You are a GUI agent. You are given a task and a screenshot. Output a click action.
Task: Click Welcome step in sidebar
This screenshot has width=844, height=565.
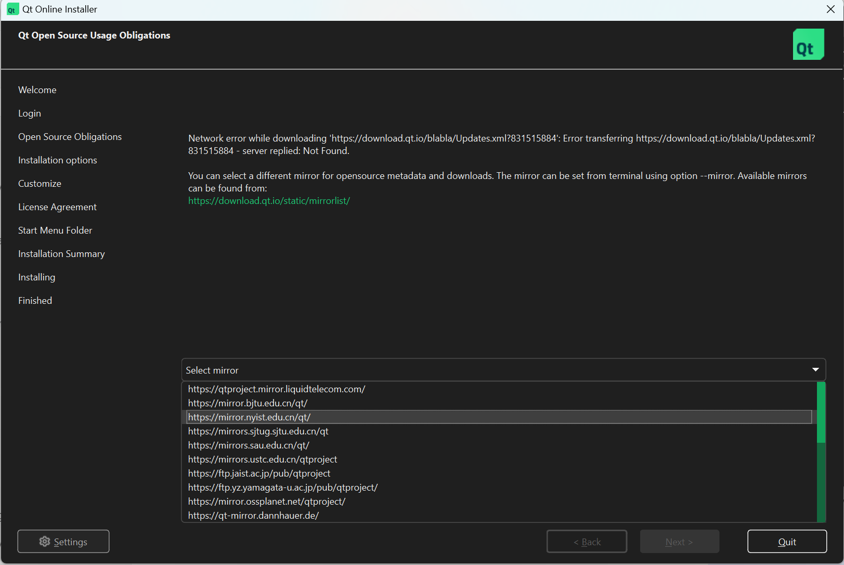(37, 90)
